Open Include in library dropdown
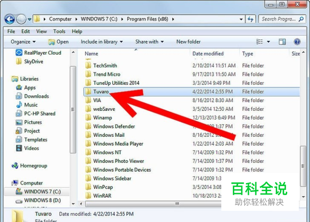 coord(102,42)
